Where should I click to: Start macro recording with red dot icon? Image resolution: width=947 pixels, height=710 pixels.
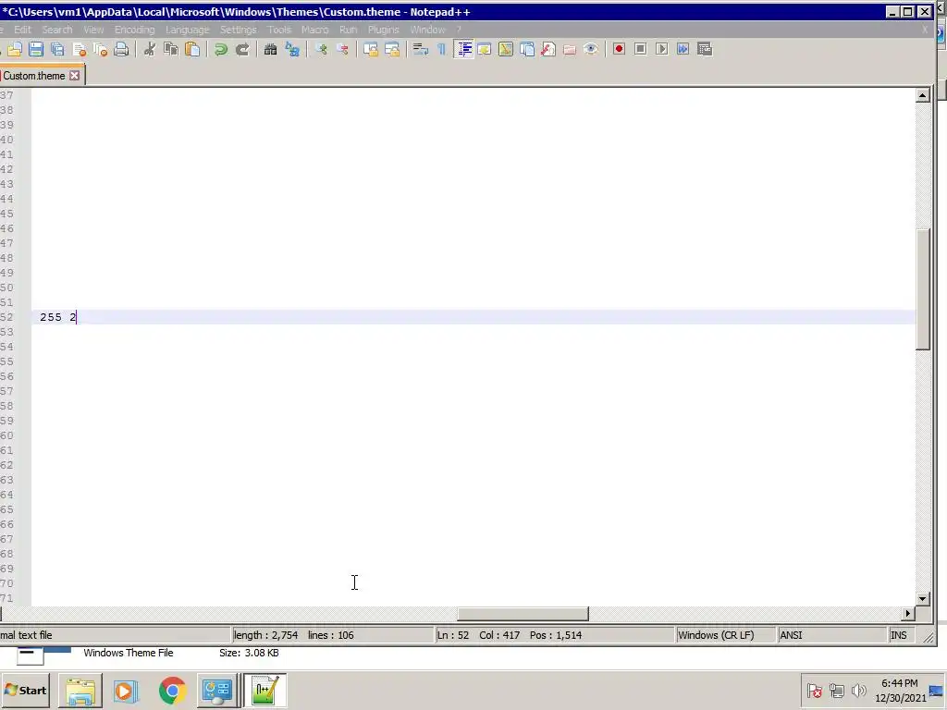coord(619,50)
